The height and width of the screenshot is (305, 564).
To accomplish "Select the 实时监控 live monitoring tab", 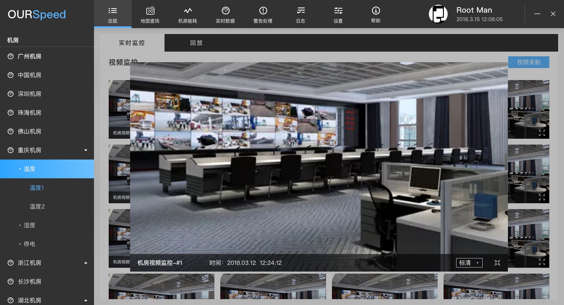I will pyautogui.click(x=132, y=43).
